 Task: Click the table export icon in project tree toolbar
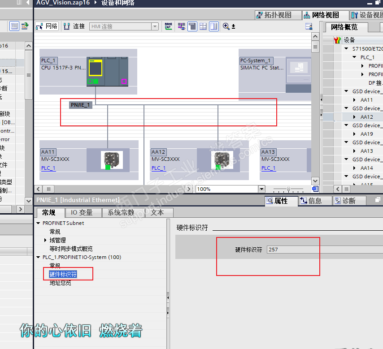[25, 26]
